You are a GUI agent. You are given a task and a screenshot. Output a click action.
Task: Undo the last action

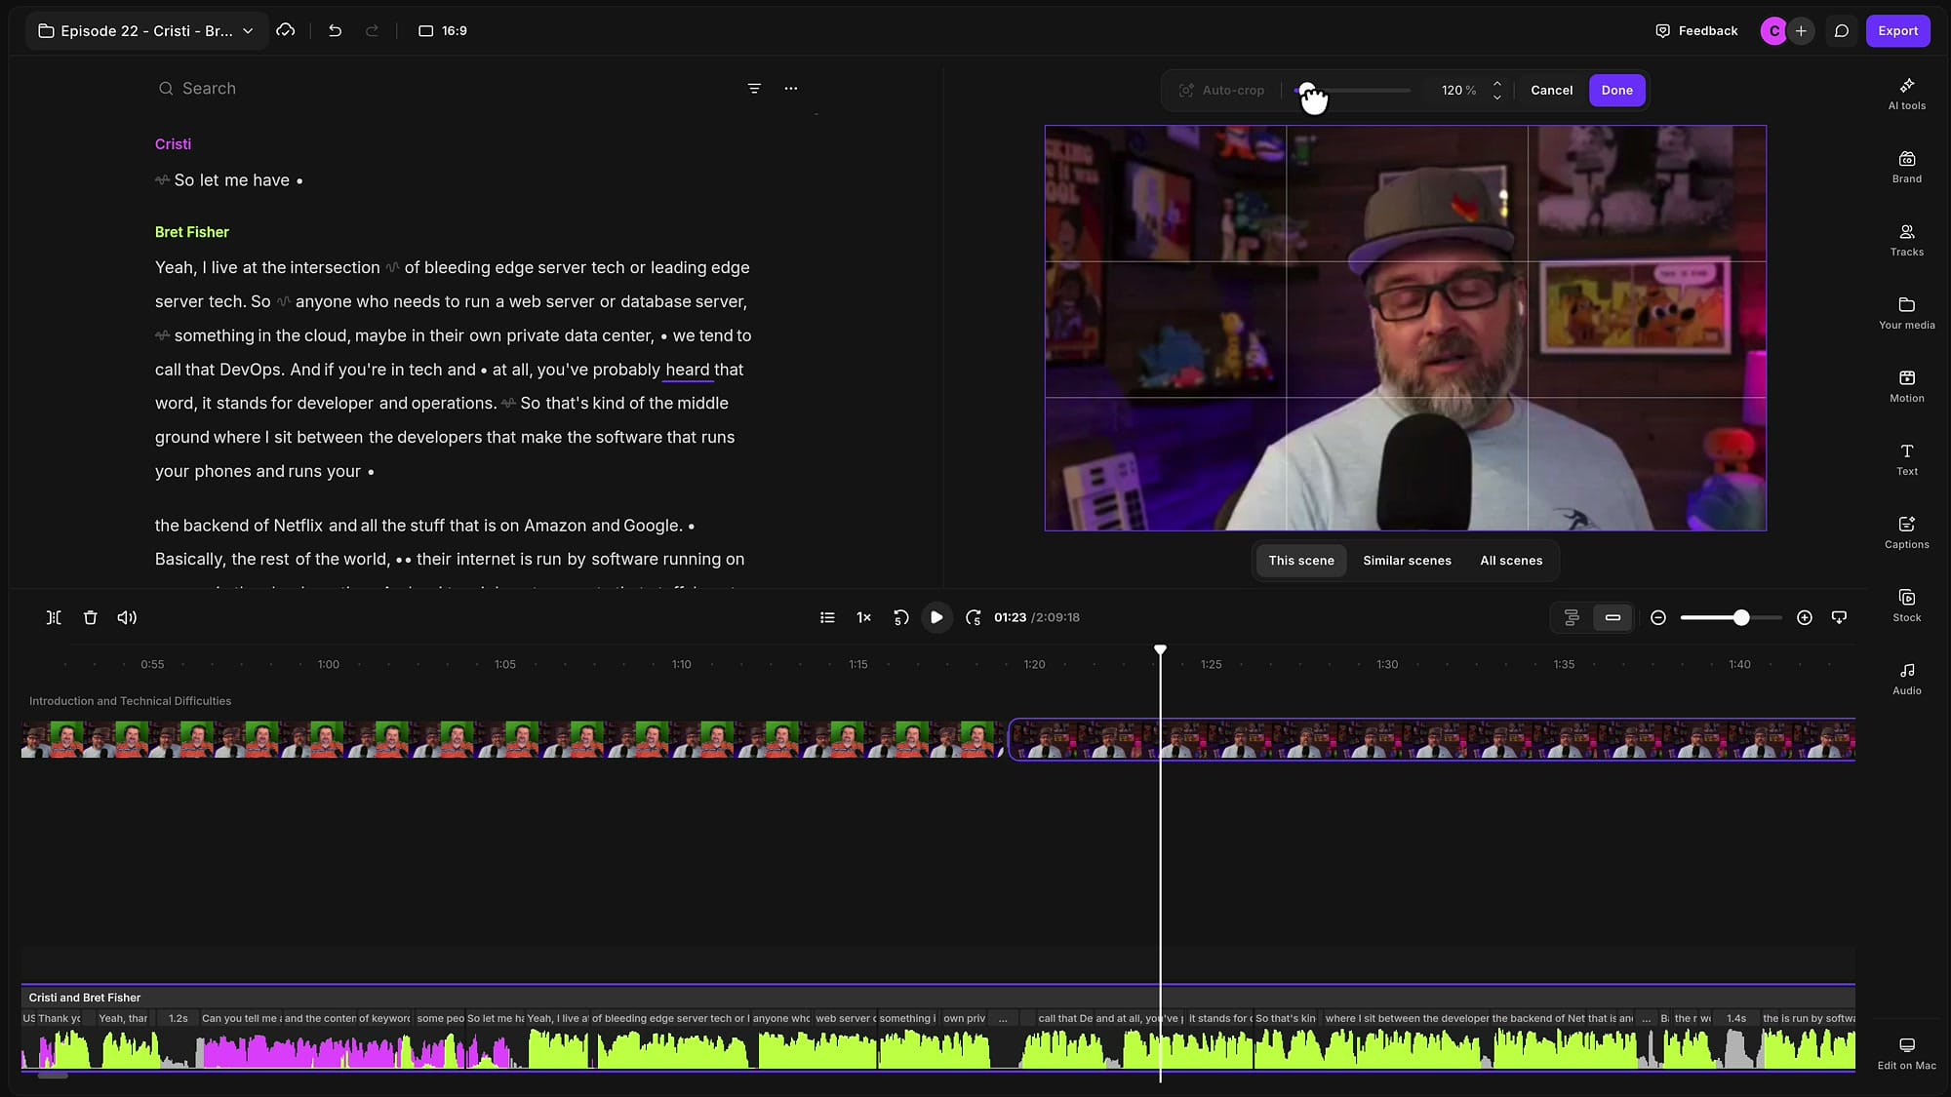pos(335,30)
